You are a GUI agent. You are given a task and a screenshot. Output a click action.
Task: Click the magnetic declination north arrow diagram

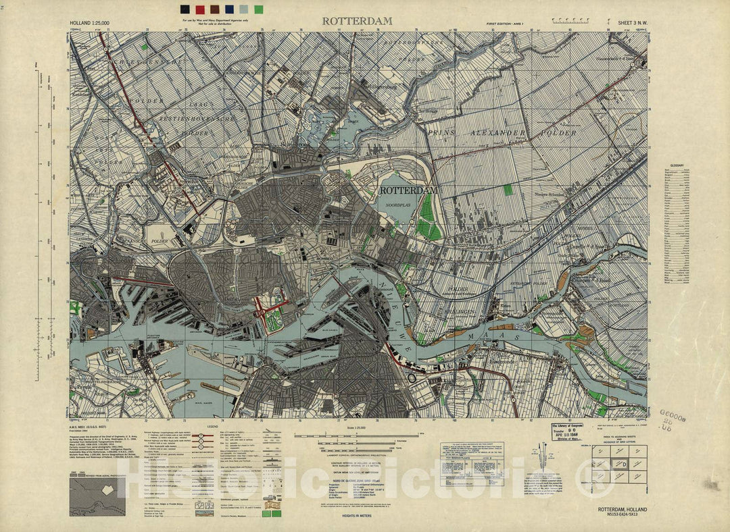(x=542, y=456)
